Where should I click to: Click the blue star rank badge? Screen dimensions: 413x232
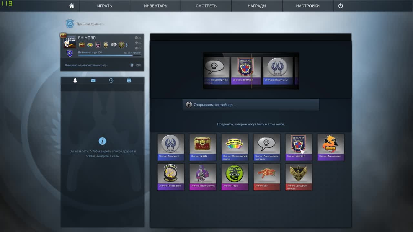tap(70, 53)
